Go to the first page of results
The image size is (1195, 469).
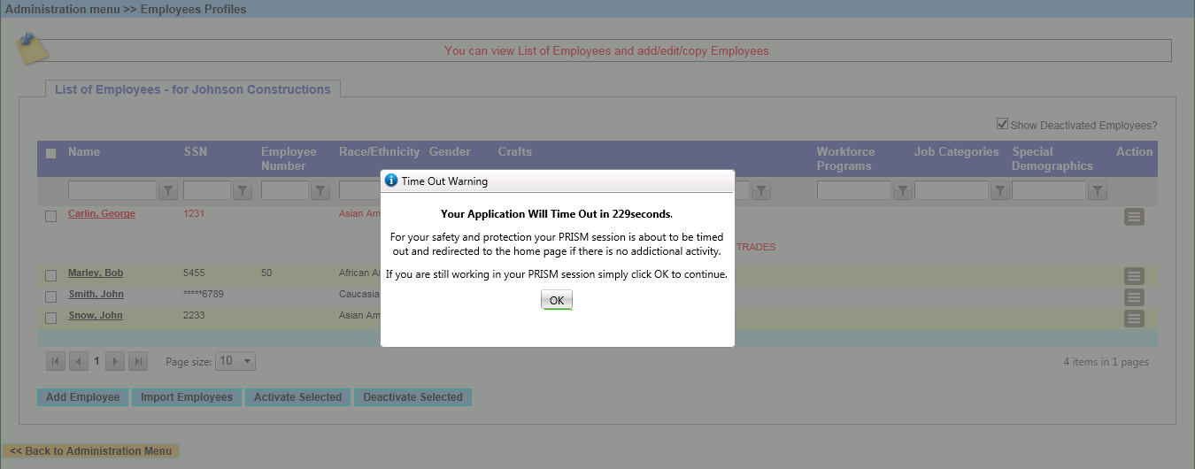coord(56,361)
